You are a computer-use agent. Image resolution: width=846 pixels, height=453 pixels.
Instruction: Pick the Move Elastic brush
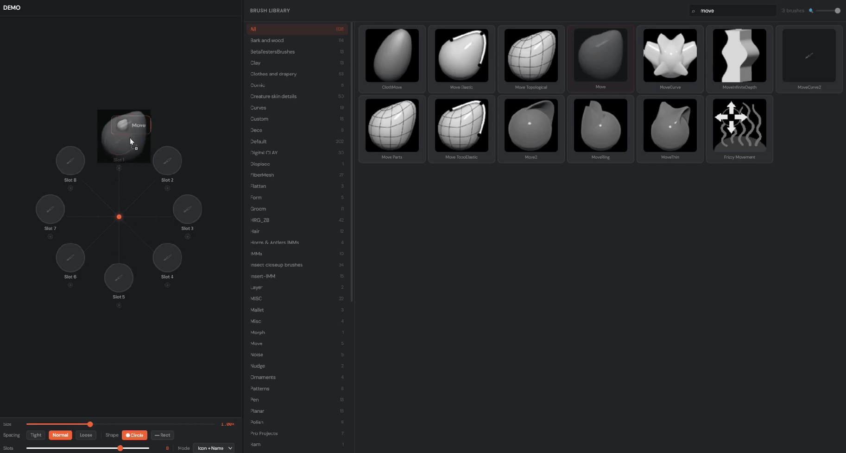[x=461, y=59]
